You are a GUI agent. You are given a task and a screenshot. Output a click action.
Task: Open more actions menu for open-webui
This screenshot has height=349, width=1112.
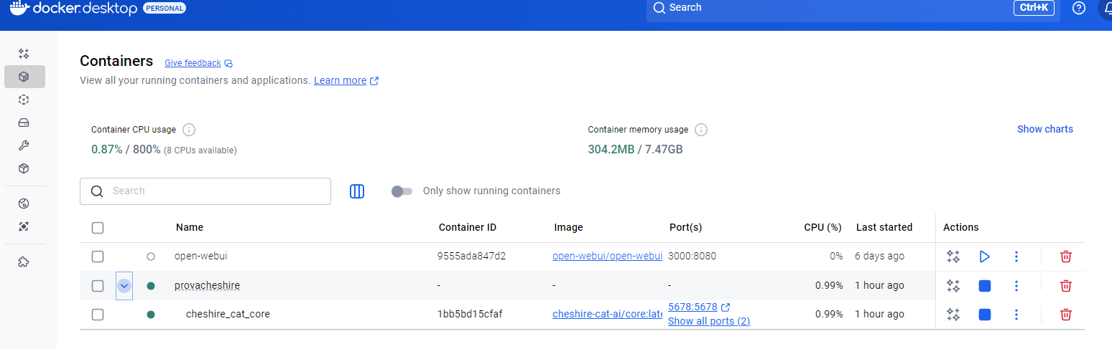pyautogui.click(x=1016, y=257)
